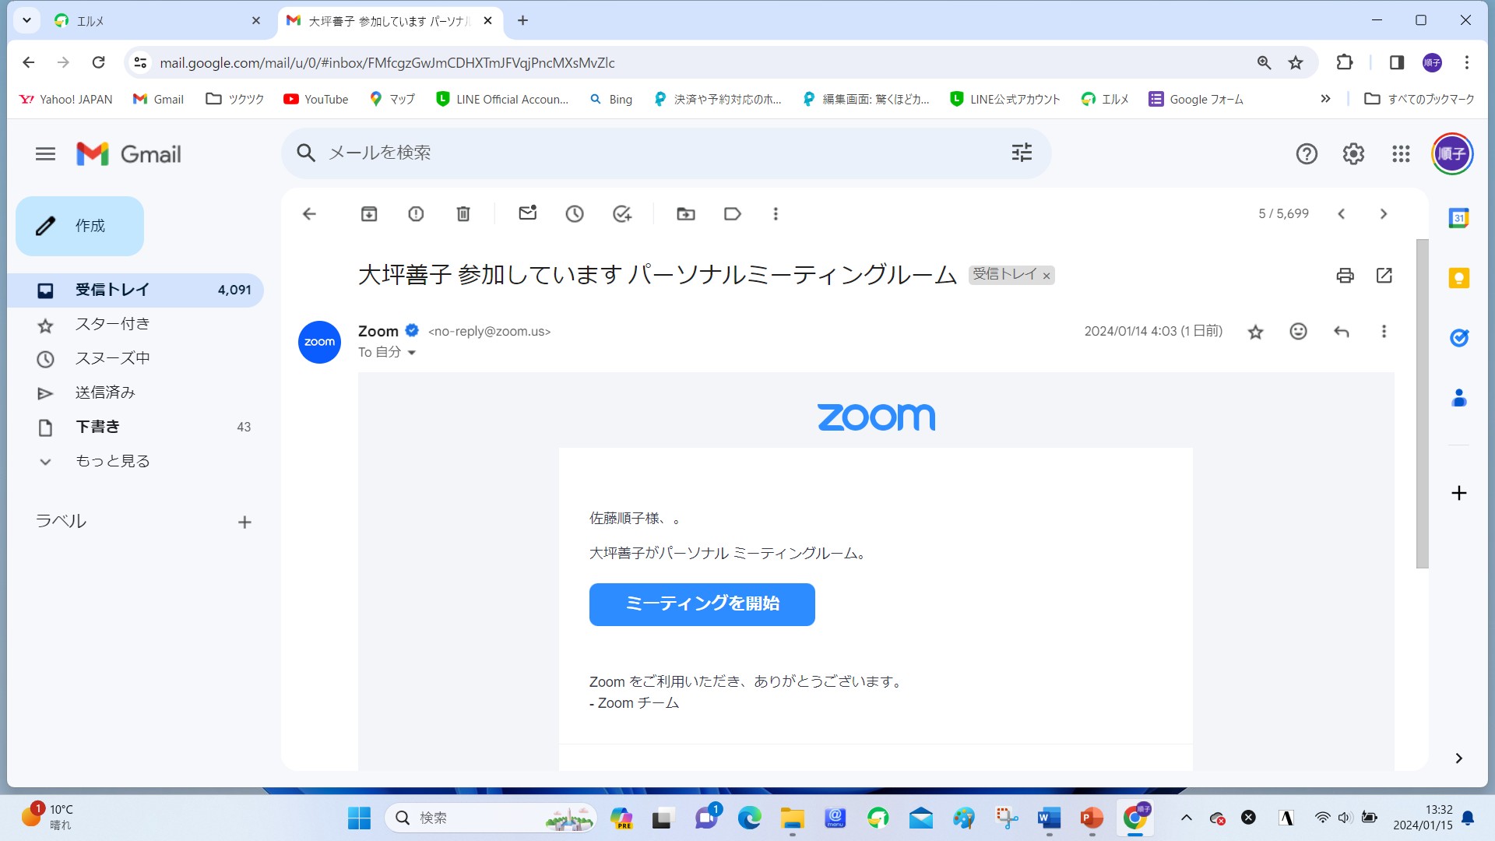Open Windows Start menu

click(359, 818)
